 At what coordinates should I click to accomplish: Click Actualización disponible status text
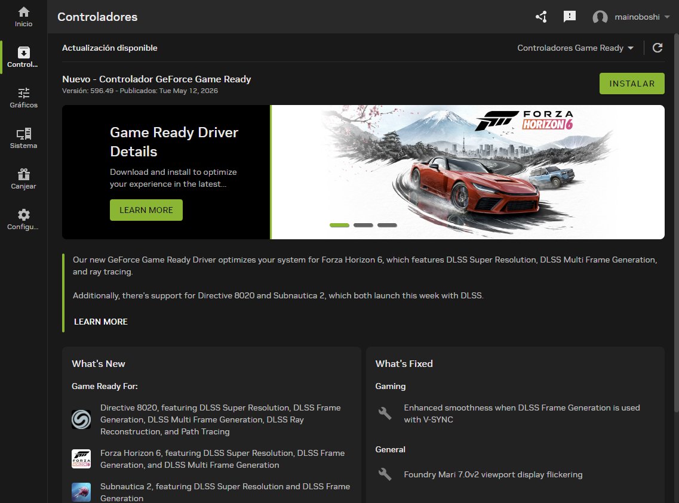click(x=109, y=48)
